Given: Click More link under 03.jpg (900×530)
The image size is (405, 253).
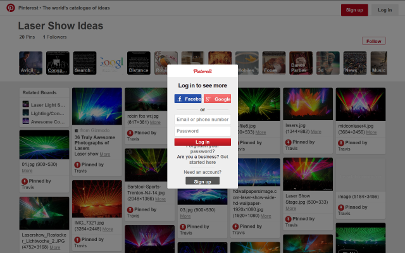Looking at the screenshot, I should (x=185, y=216).
